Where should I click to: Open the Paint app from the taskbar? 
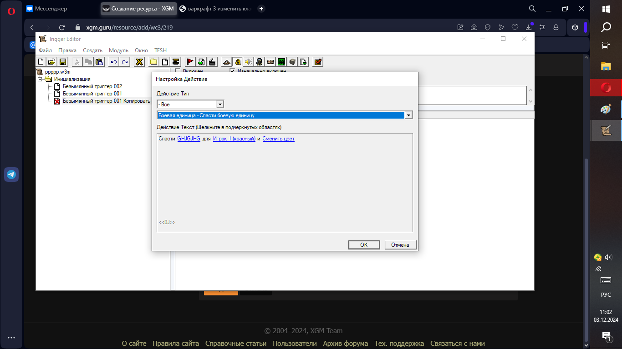(x=606, y=109)
